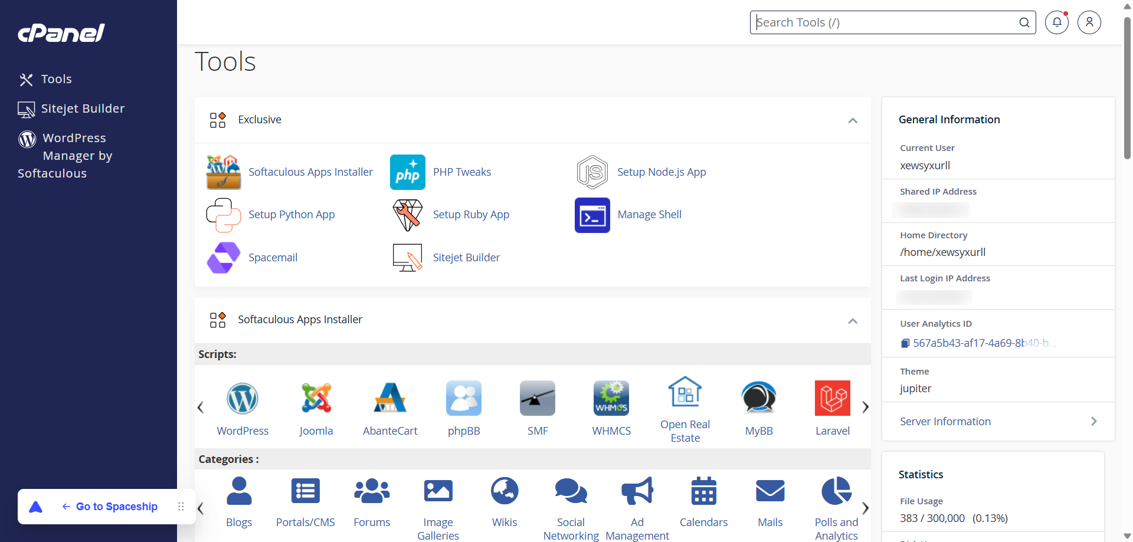1133x542 pixels.
Task: Launch the Manage Shell terminal icon
Action: click(x=592, y=215)
